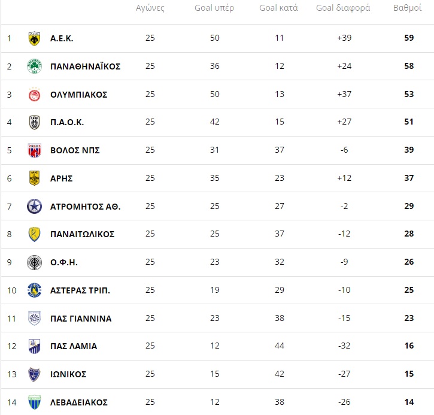Click the Panetolikos yellow badge
Screen dimensions: 434x415
[34, 234]
